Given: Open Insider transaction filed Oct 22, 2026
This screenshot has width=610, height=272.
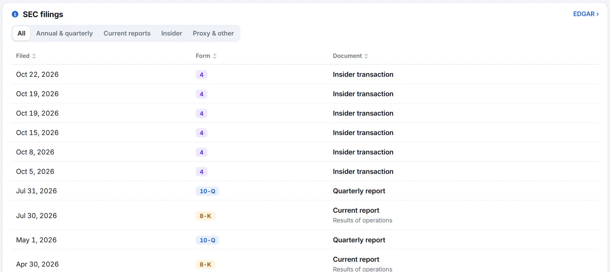Looking at the screenshot, I should [363, 75].
